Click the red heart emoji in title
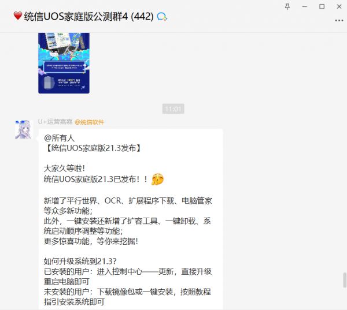 coord(18,16)
